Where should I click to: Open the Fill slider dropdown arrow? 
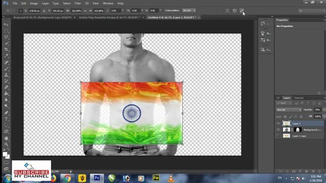coord(324,116)
